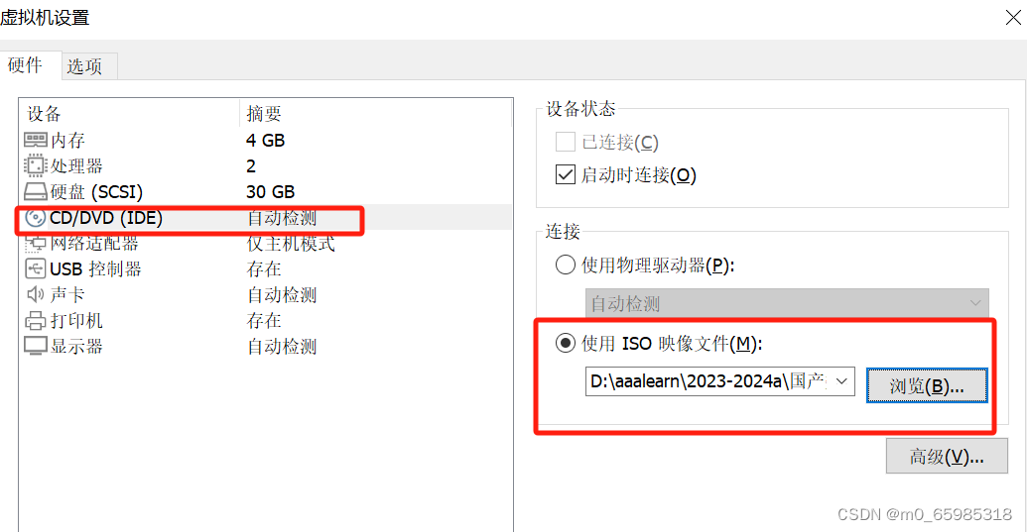Click into the ISO file path field

click(708, 381)
